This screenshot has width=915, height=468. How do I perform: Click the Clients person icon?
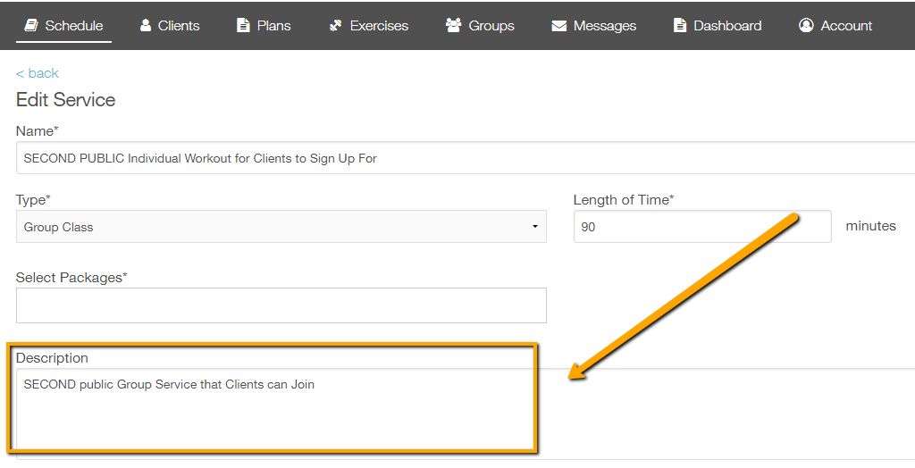pos(146,25)
